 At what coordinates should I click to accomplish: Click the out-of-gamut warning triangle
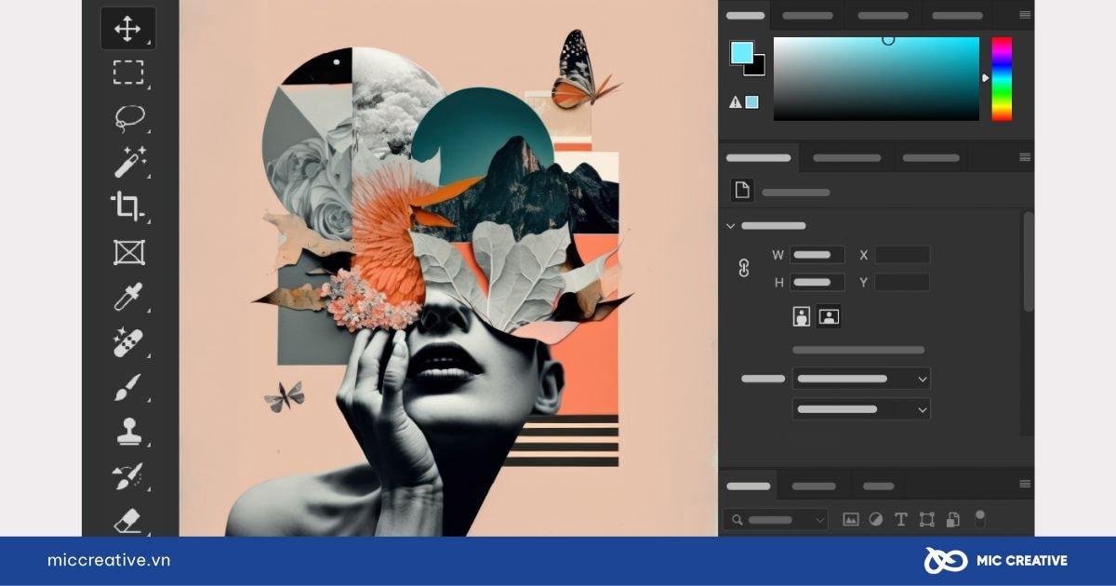tap(736, 102)
